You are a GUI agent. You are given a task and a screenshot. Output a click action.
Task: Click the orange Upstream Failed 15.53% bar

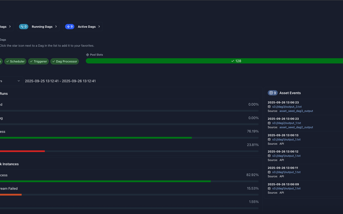(11, 195)
